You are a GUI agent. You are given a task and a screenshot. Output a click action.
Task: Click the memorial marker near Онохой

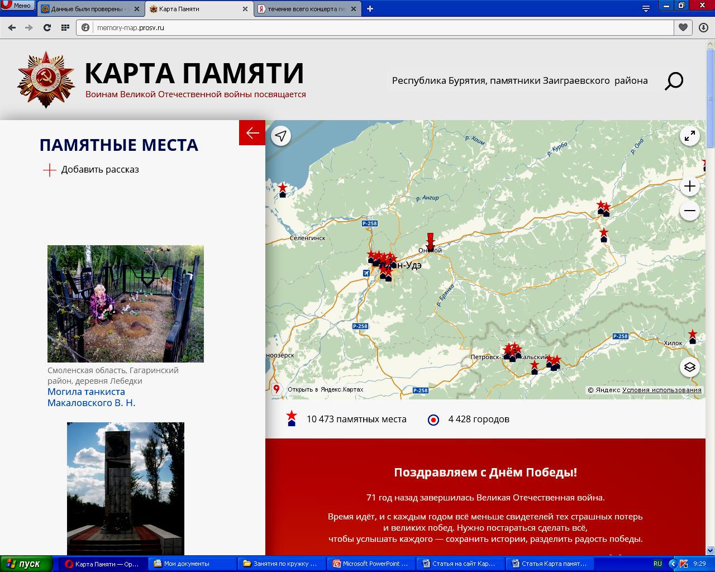tap(430, 242)
